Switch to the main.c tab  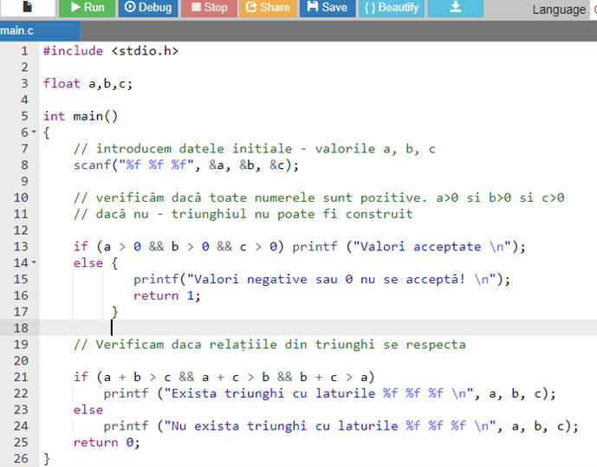pyautogui.click(x=17, y=31)
